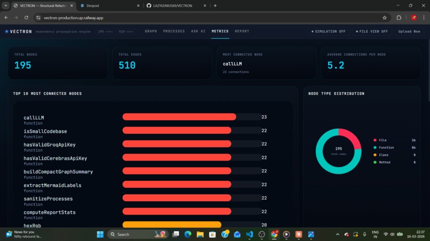The image size is (430, 241).
Task: Close the Devpost browser tab
Action: (138, 6)
